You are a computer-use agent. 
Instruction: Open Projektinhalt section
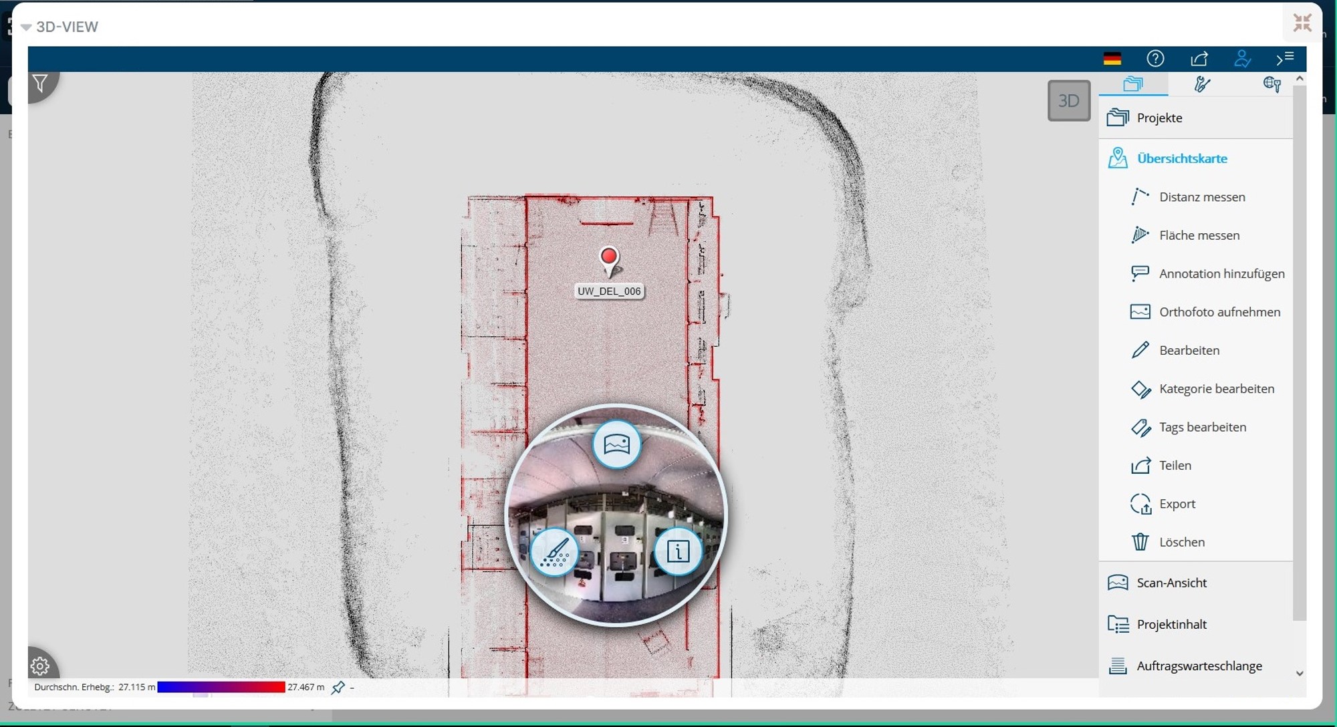pos(1196,624)
